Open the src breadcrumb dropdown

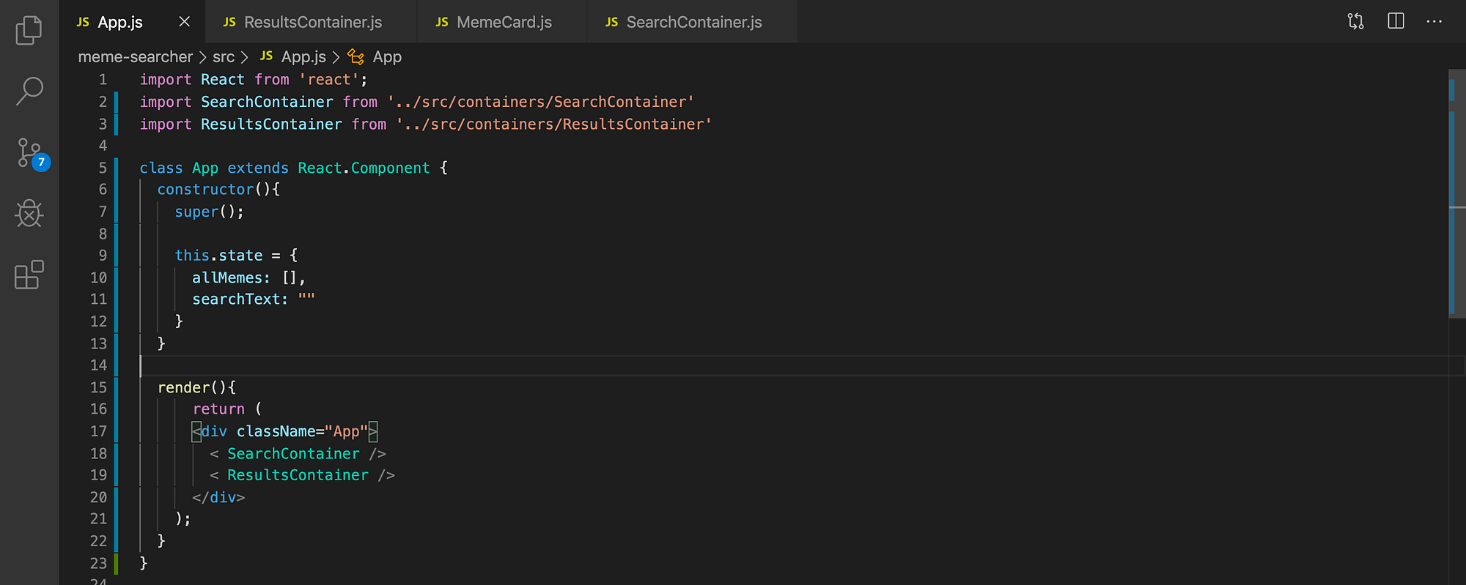pyautogui.click(x=224, y=56)
